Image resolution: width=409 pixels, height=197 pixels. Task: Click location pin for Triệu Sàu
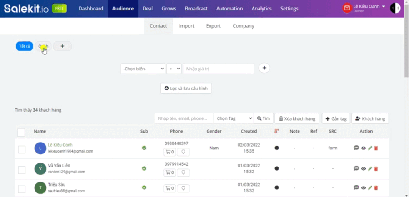coord(183,188)
